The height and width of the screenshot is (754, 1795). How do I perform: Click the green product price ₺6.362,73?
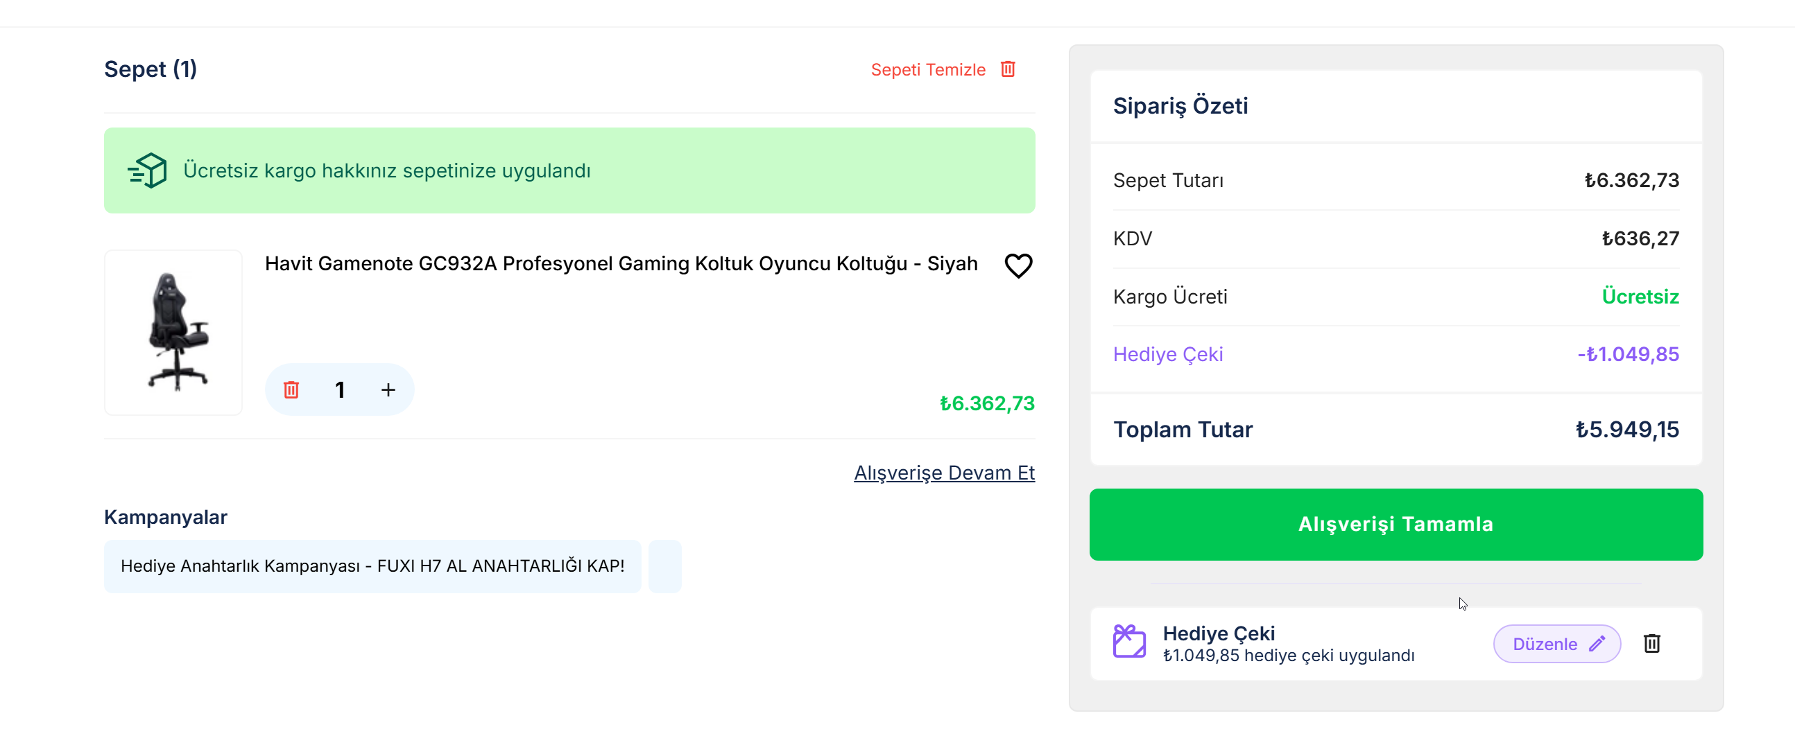pos(987,403)
